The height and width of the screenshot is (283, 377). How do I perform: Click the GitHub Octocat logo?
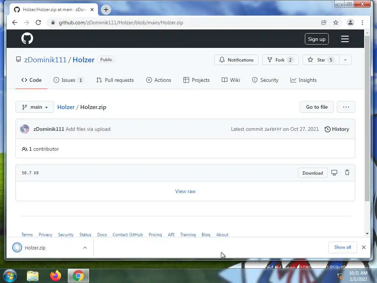[x=27, y=38]
